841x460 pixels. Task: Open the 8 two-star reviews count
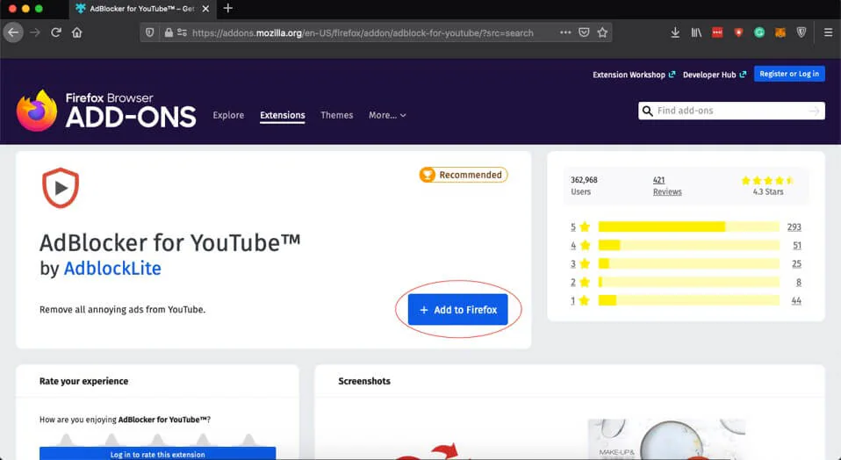pos(799,282)
